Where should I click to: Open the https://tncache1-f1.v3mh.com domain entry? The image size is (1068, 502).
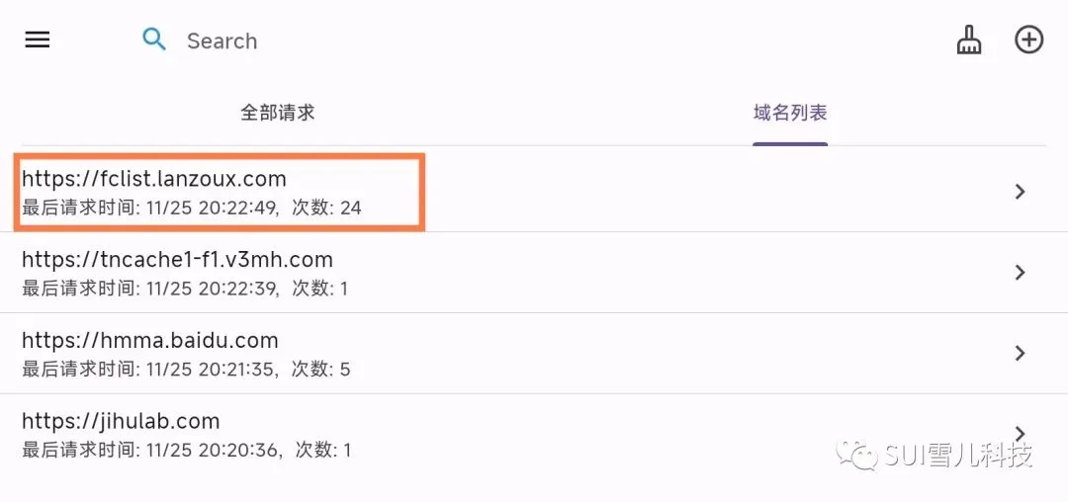coord(177,260)
